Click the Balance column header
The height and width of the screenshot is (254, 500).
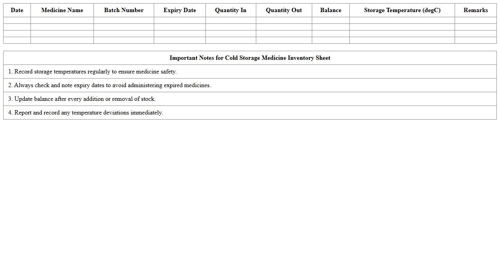tap(331, 10)
